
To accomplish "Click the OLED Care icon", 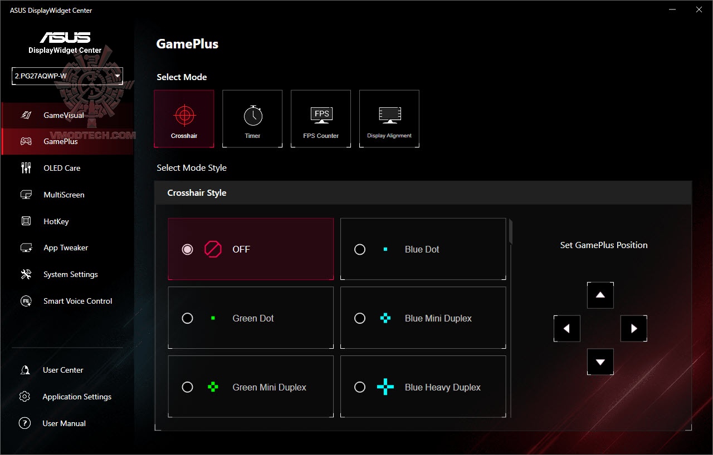I will point(26,168).
